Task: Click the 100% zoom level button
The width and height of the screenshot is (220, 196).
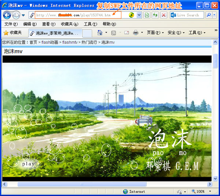Action: [198, 191]
